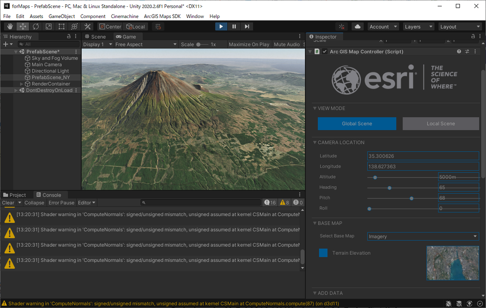
Task: Toggle pivot mode Center button
Action: pyautogui.click(x=110, y=27)
